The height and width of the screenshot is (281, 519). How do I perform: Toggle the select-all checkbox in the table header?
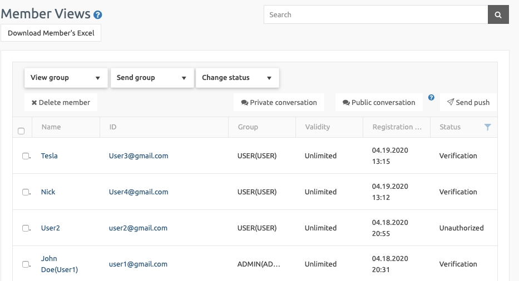point(21,131)
